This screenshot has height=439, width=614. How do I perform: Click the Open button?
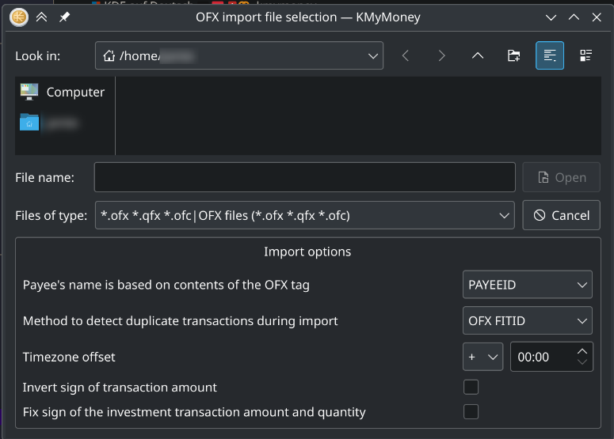(x=561, y=177)
